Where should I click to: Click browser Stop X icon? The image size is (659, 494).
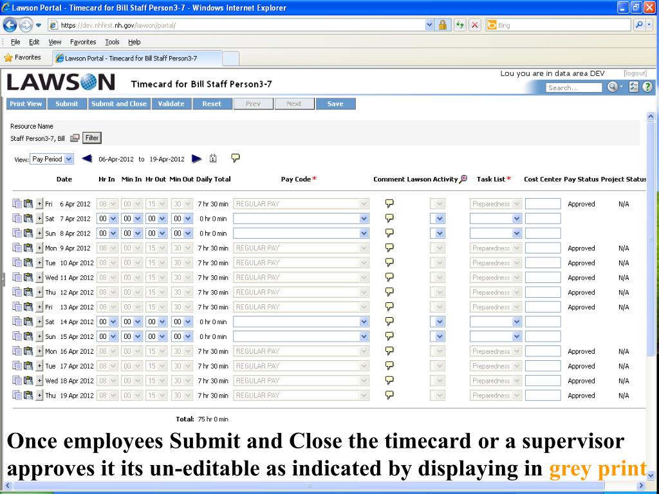coord(474,25)
